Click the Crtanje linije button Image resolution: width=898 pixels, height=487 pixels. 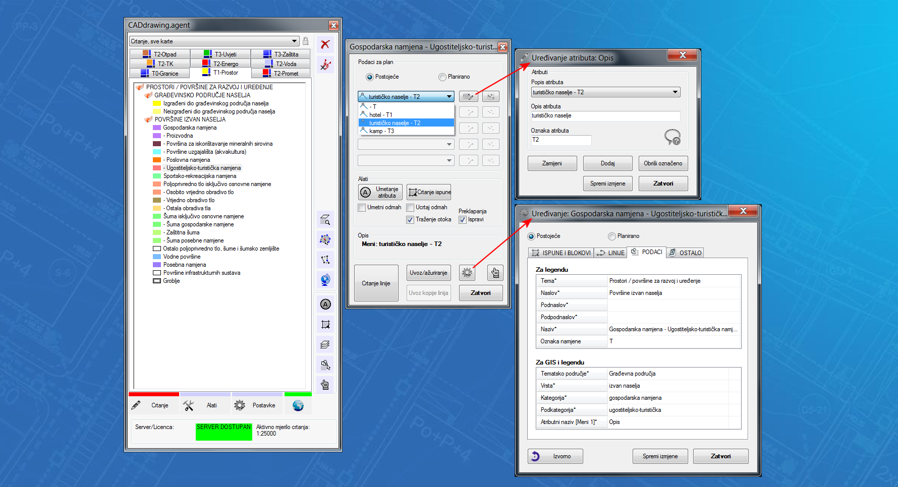click(x=376, y=283)
